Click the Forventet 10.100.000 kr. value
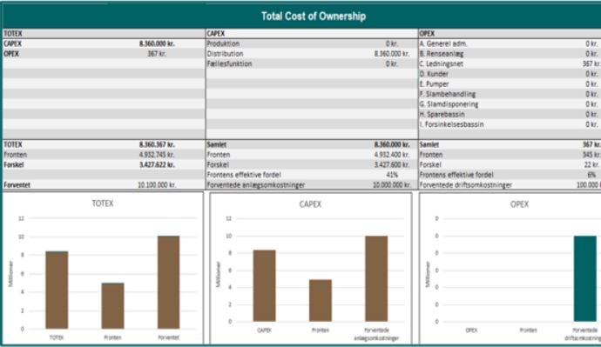601x347 pixels. (x=157, y=184)
